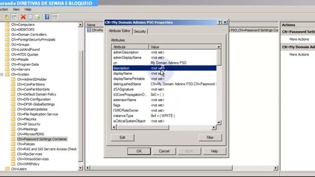Click the up-one-level folder toolbar icon
Screen dimensions: 315x177
[6, 17]
